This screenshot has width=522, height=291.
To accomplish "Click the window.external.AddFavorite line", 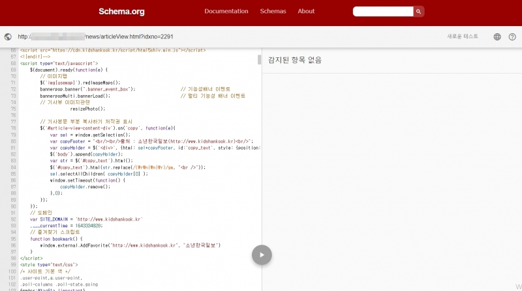I will coord(130,245).
